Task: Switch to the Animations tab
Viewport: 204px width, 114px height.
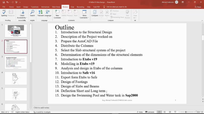Action: tap(45, 7)
